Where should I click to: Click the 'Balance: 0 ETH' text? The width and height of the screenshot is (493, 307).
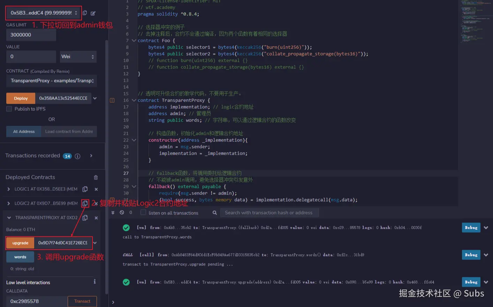(21, 229)
